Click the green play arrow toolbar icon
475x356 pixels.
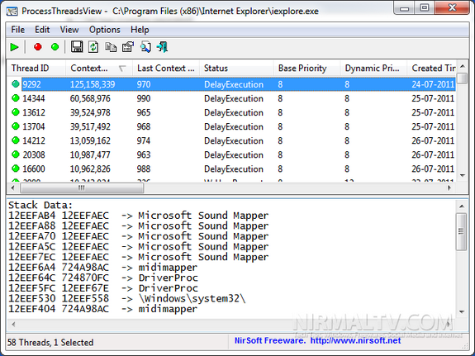point(14,47)
